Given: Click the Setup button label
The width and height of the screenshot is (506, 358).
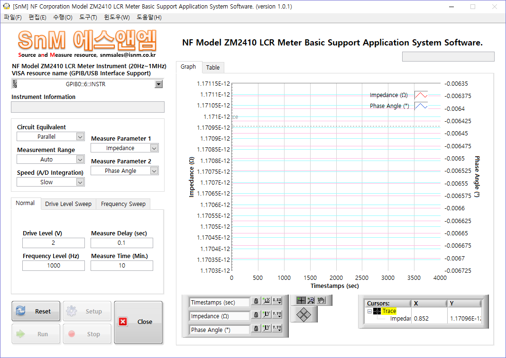Looking at the screenshot, I should (93, 311).
